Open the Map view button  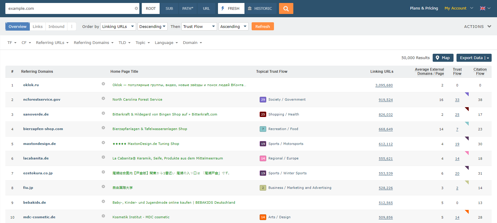tap(443, 58)
